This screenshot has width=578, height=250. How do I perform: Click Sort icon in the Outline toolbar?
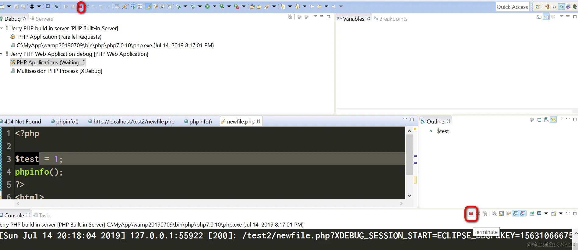[x=546, y=120]
